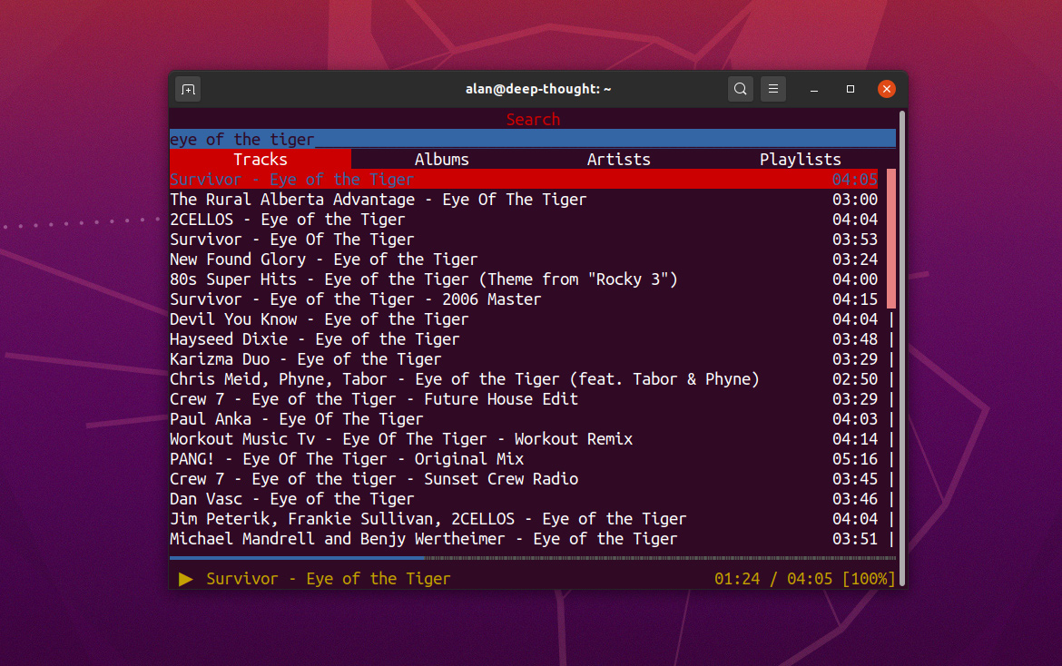Select Crew 7 Sunset Crew Radio
Screen dimensions: 1062x666
point(524,479)
